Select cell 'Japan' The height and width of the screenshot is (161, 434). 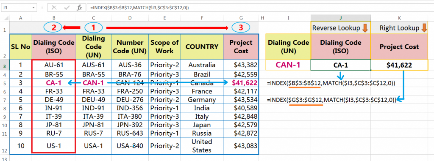(x=202, y=125)
